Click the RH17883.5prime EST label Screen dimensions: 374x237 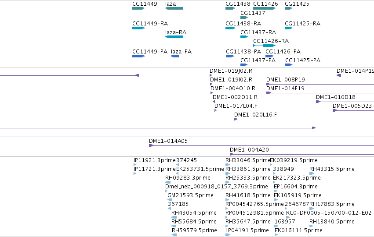tap(332, 204)
